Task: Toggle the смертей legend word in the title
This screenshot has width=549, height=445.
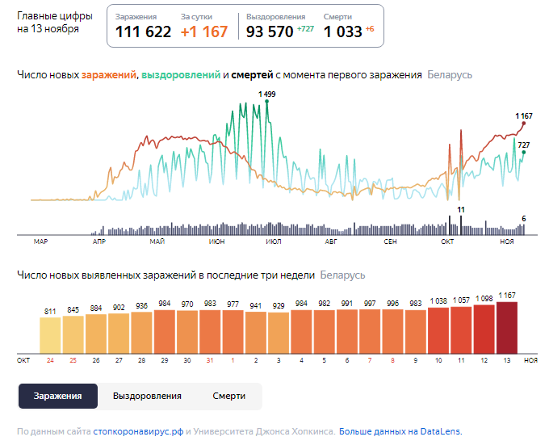Action: pyautogui.click(x=252, y=75)
